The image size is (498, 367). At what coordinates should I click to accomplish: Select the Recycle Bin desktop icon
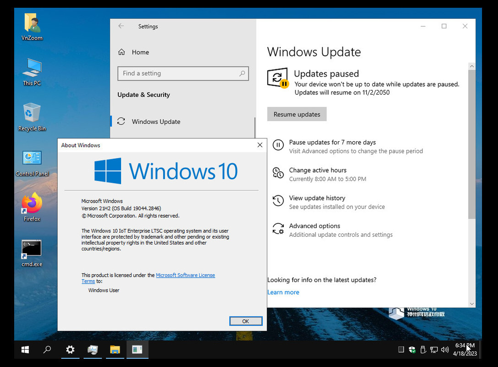[32, 117]
